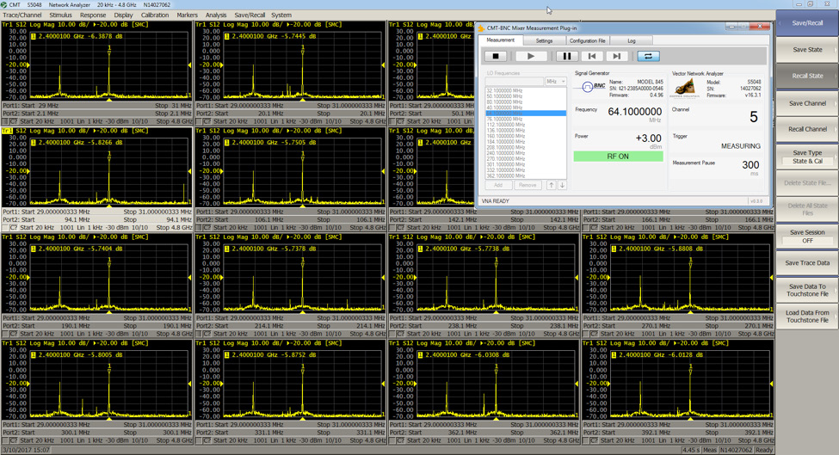Viewport: 839px width, 455px height.
Task: Open the Markers menu
Action: [187, 15]
